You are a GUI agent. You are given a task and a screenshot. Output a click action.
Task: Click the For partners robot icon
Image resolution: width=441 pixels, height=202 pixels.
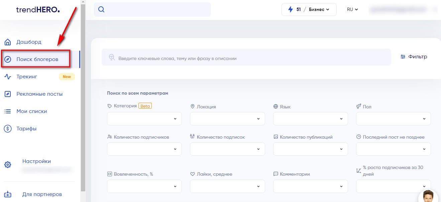pos(8,194)
